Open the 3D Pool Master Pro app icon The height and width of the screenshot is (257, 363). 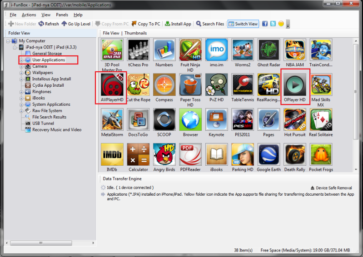click(112, 50)
